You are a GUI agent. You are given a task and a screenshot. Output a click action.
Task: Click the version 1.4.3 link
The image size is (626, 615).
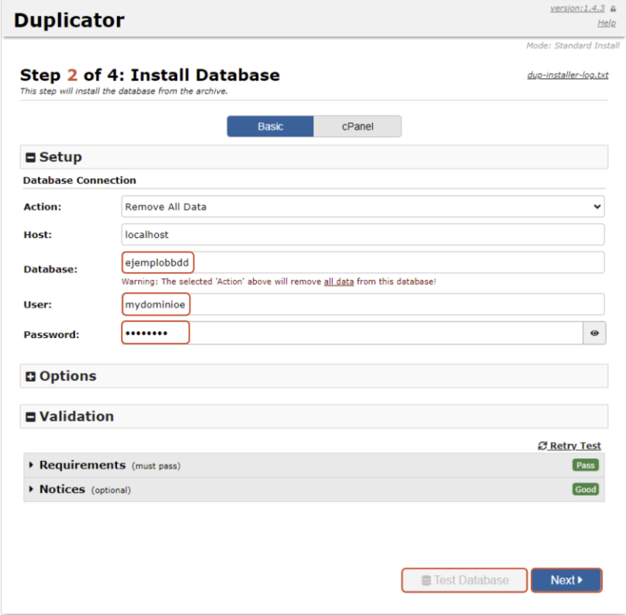point(578,8)
